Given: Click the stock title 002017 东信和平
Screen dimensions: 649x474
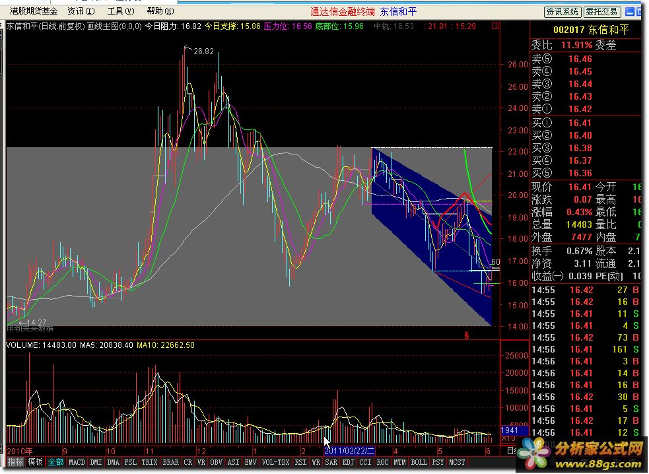Looking at the screenshot, I should coord(591,30).
